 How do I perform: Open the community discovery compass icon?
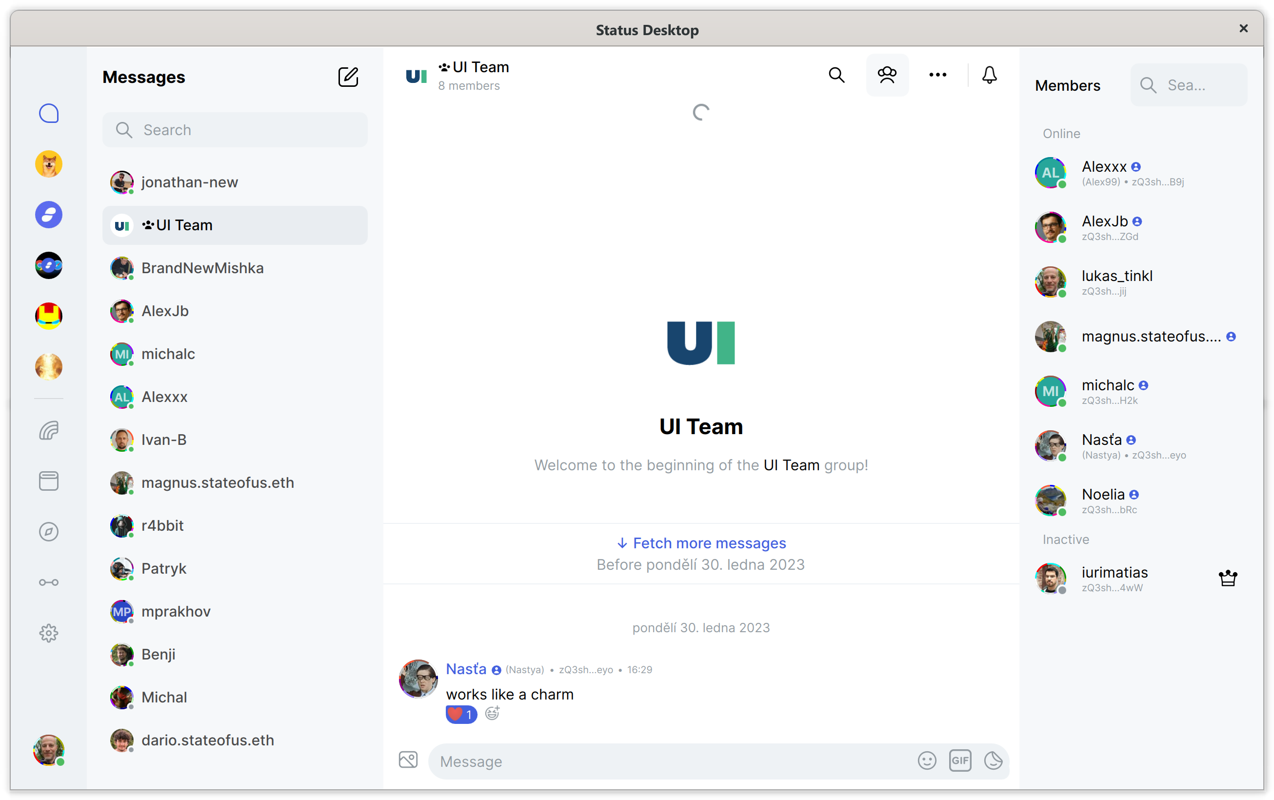tap(49, 532)
